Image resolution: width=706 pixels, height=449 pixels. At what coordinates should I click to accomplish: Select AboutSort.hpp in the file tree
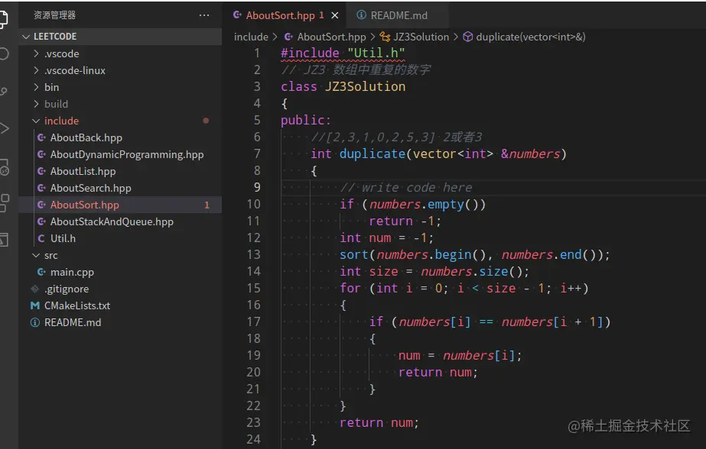120,205
